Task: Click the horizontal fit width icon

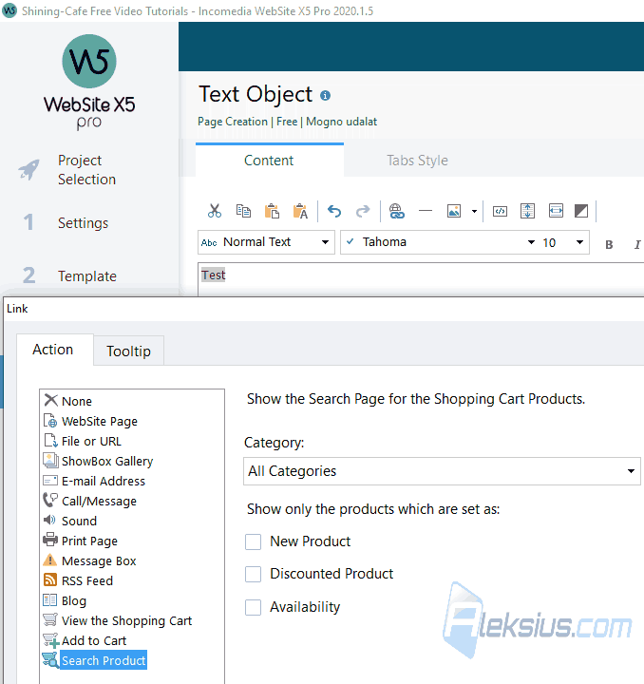Action: 556,212
